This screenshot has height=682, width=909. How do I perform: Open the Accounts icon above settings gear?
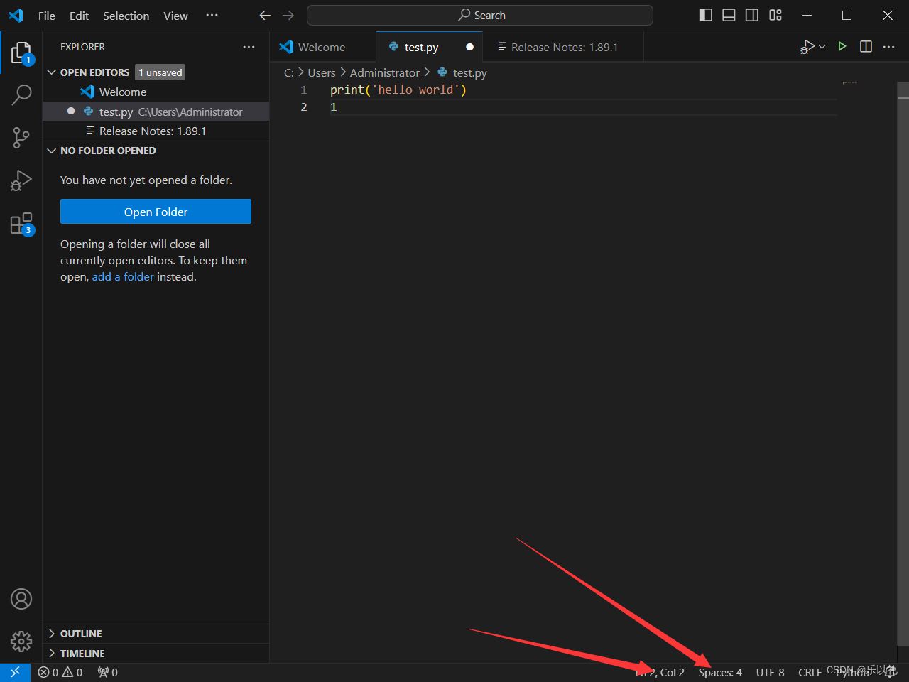click(x=21, y=599)
